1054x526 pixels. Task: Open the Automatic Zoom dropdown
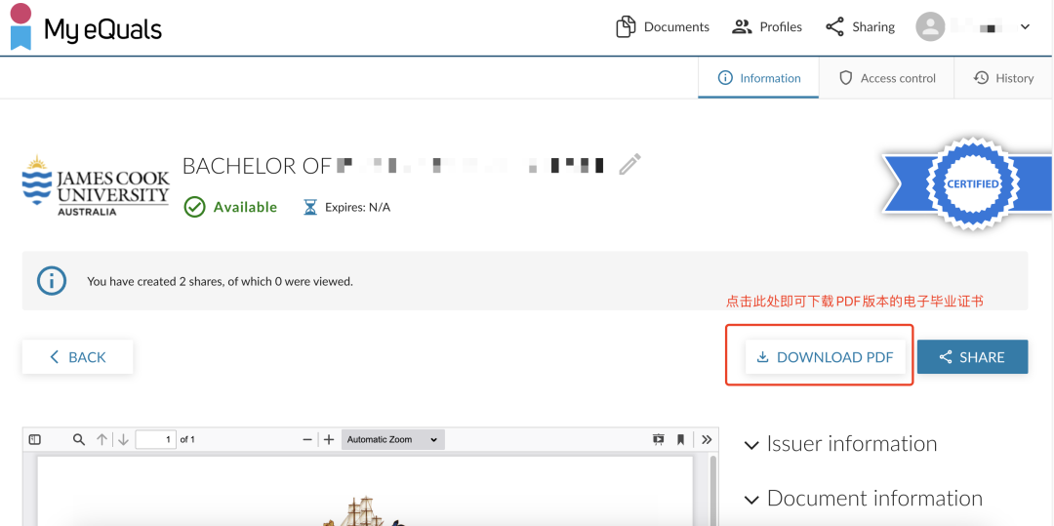point(392,439)
